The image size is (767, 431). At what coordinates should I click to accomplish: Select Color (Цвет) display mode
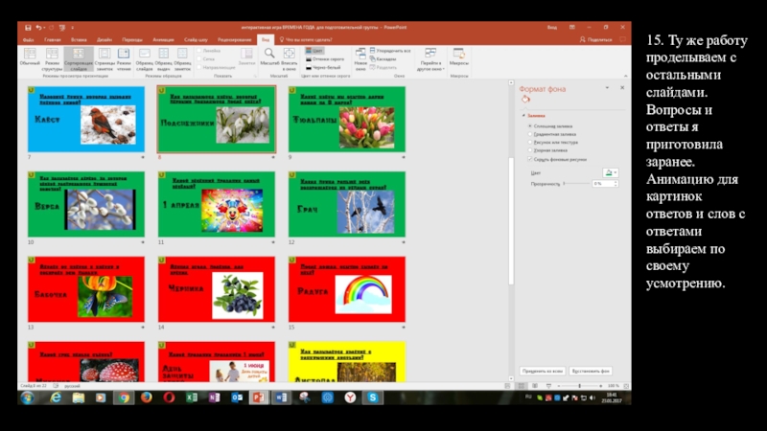pos(314,51)
